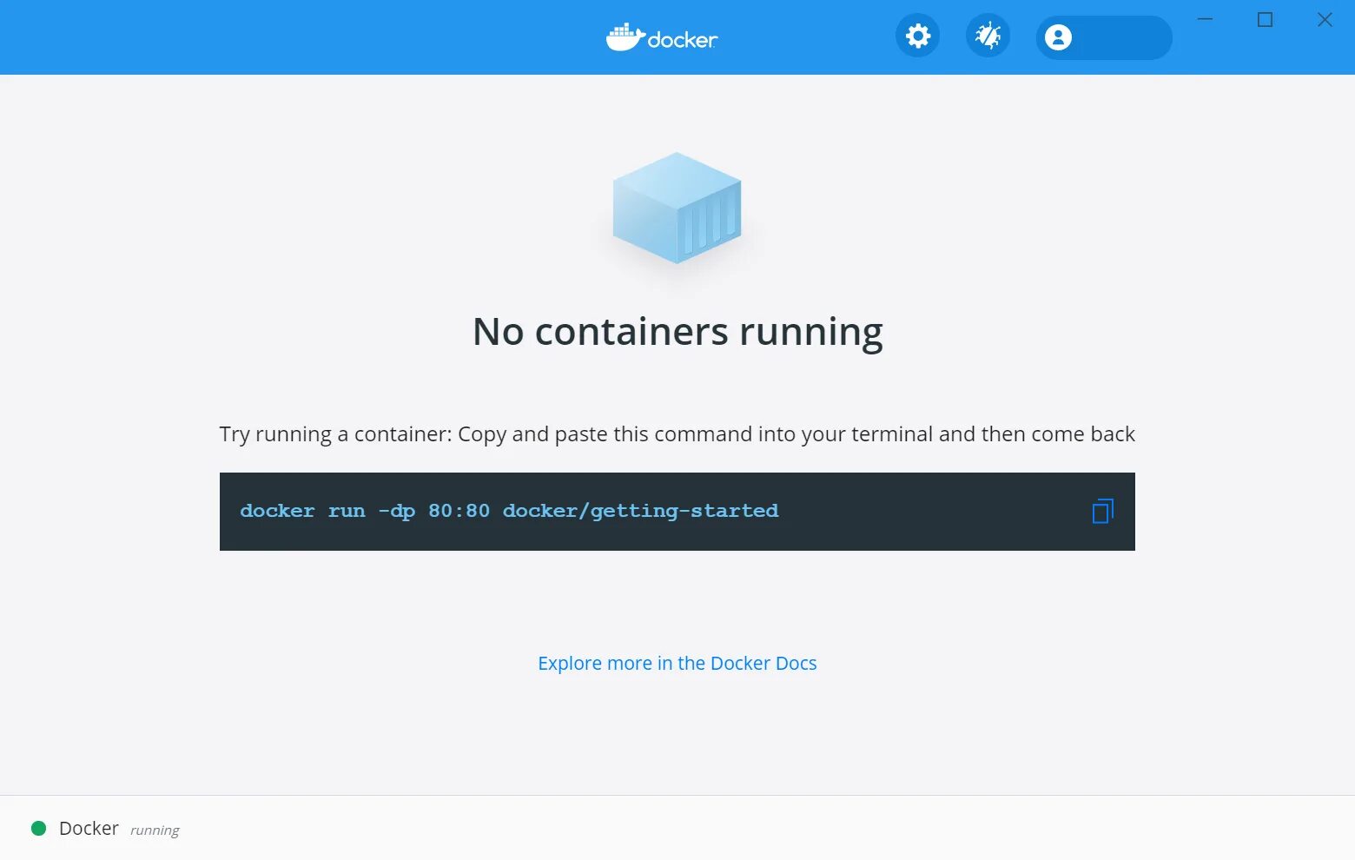This screenshot has height=860, width=1355.
Task: Click the 'Try running a container' instruction text
Action: 677,434
